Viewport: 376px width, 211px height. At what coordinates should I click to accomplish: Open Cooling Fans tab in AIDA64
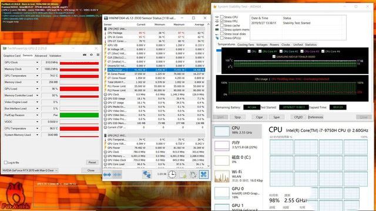pos(246,45)
